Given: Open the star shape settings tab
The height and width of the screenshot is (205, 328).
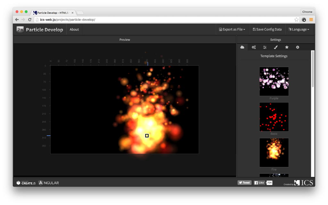Looking at the screenshot, I should (x=287, y=47).
